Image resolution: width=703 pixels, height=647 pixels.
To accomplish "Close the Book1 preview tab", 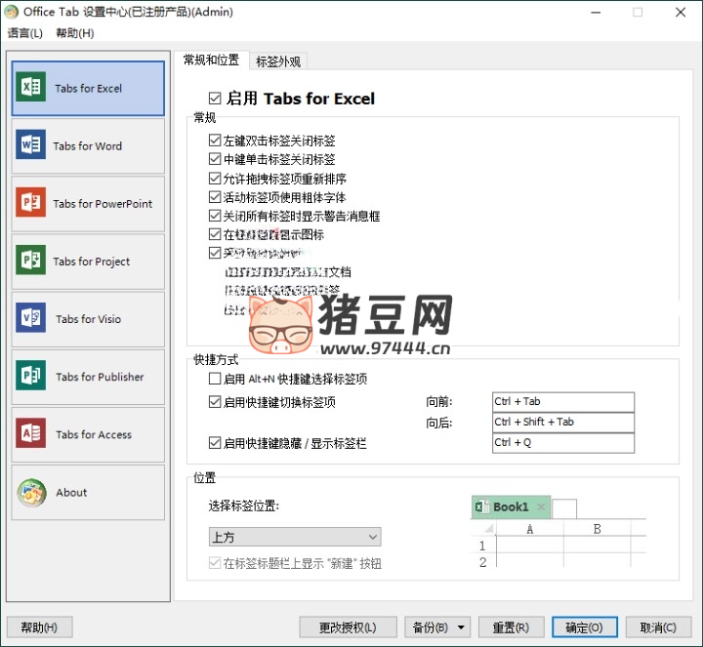I will click(x=541, y=506).
